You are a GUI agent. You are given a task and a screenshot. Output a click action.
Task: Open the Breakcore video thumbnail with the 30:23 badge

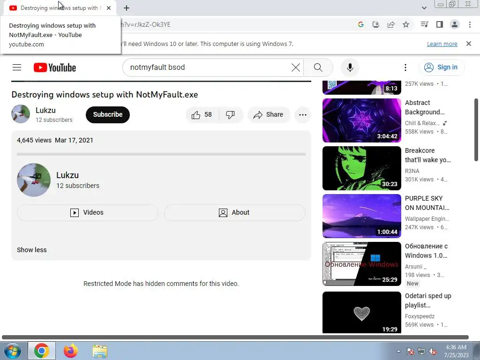point(361,168)
